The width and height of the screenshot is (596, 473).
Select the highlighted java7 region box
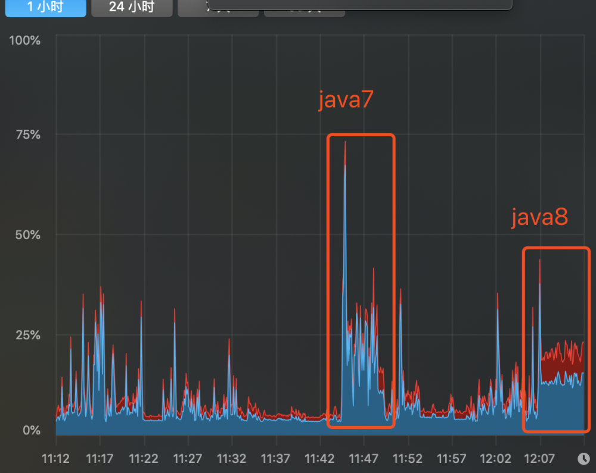coord(361,280)
